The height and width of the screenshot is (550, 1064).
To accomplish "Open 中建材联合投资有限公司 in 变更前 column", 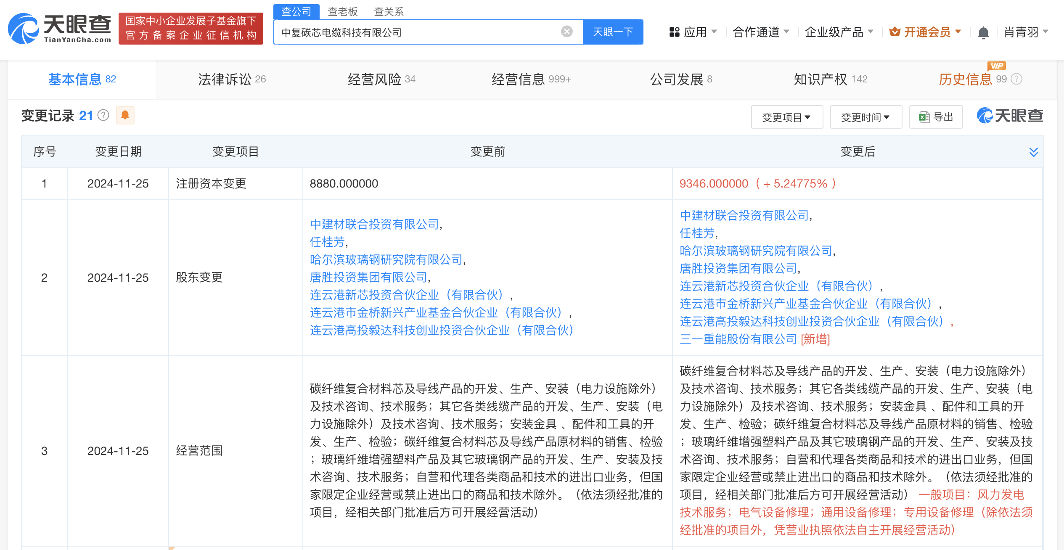I will (x=374, y=224).
